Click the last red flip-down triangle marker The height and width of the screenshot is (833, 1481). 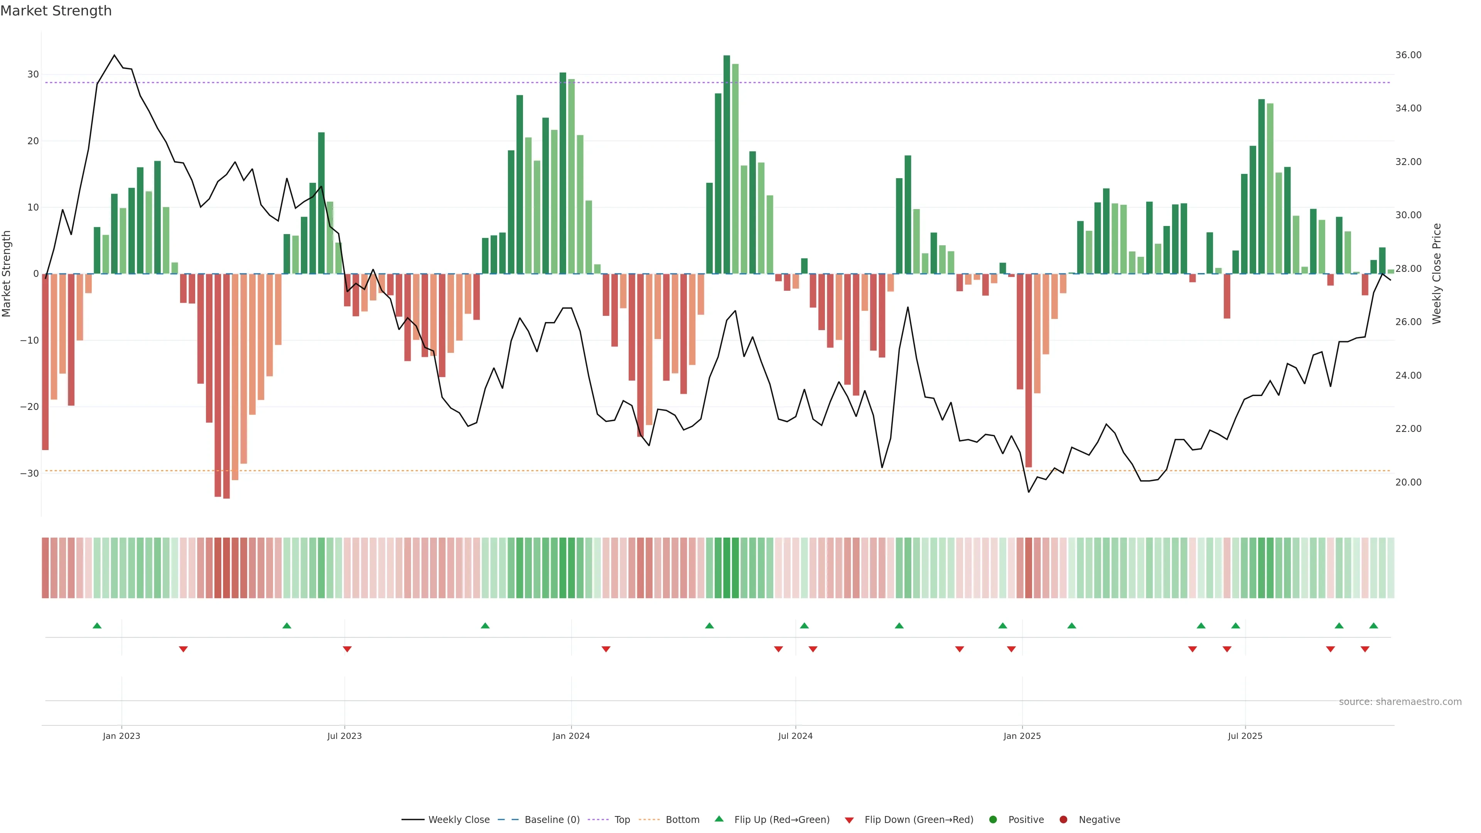click(x=1365, y=649)
